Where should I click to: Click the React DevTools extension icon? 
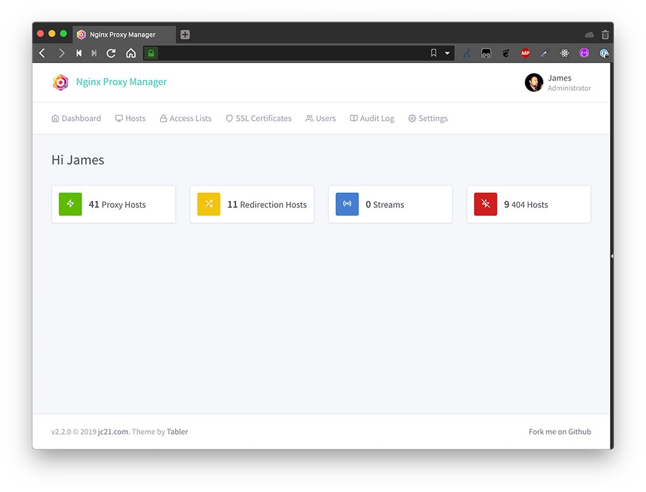565,53
